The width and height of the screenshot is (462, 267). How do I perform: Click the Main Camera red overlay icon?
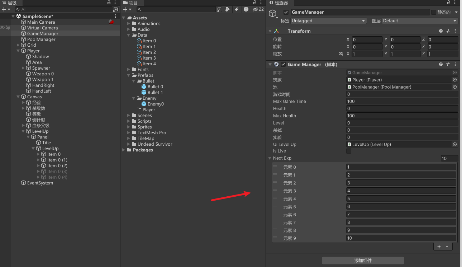(111, 22)
